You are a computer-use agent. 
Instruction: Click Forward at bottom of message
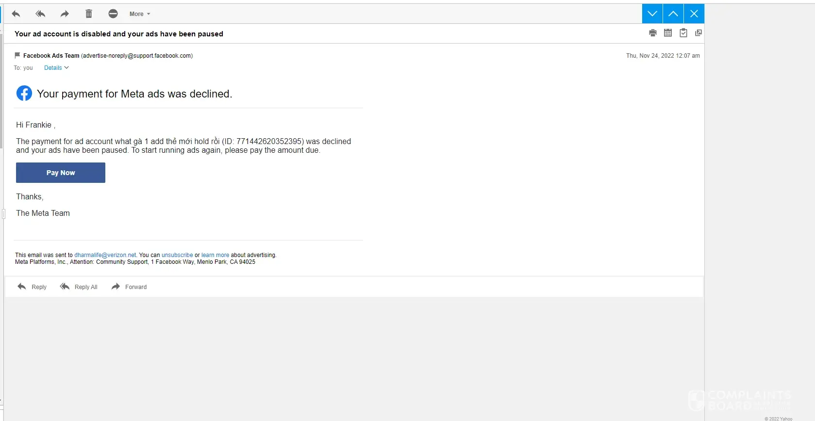pyautogui.click(x=129, y=287)
